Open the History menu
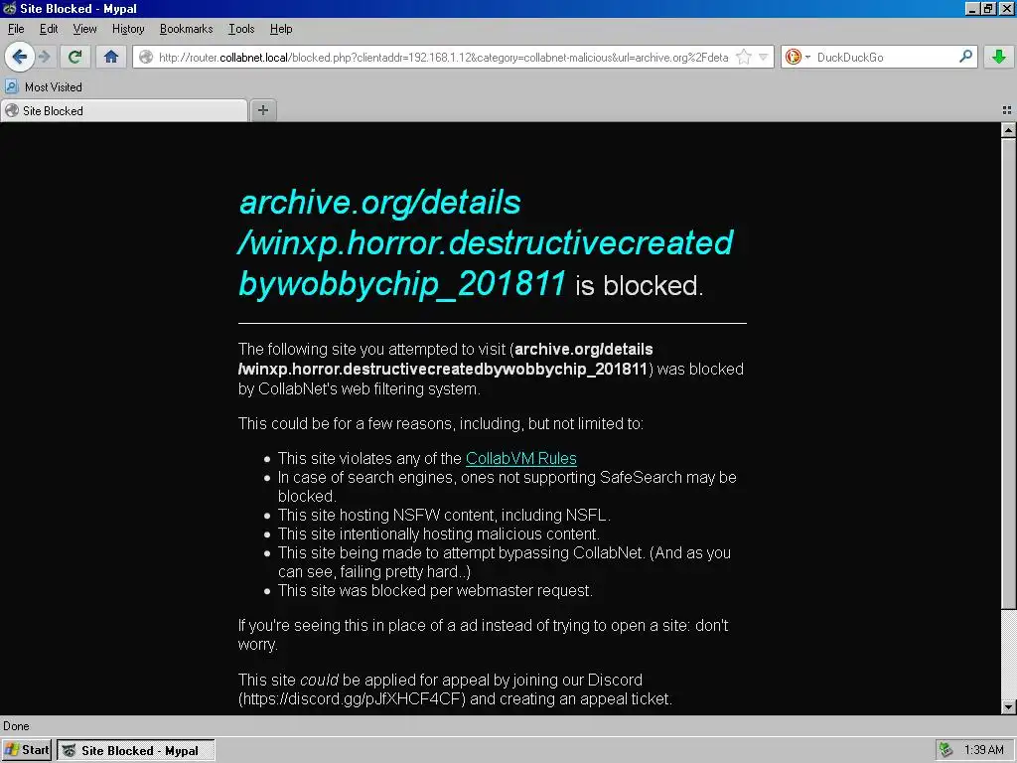Image resolution: width=1017 pixels, height=763 pixels. pos(128,29)
